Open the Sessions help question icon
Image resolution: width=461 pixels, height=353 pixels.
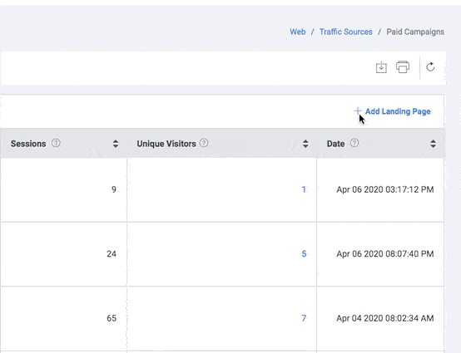pyautogui.click(x=56, y=143)
